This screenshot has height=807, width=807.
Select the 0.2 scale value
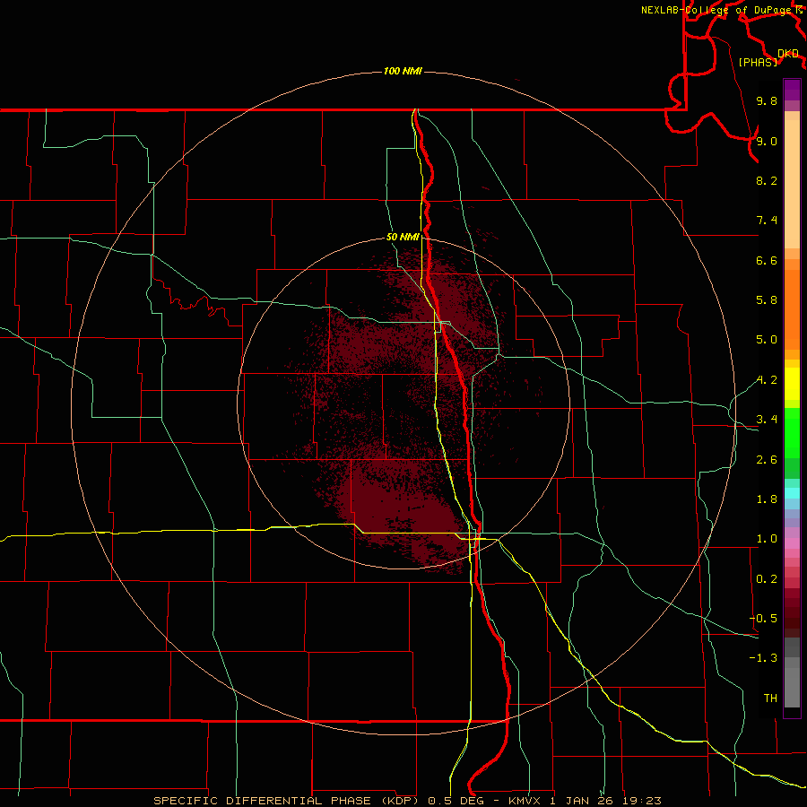[767, 579]
